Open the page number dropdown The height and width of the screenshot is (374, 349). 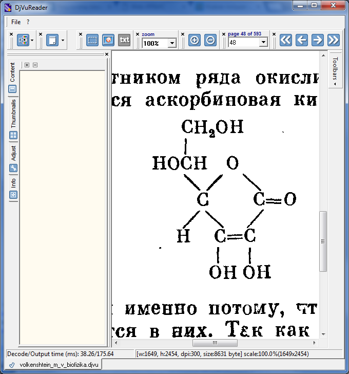coord(263,43)
